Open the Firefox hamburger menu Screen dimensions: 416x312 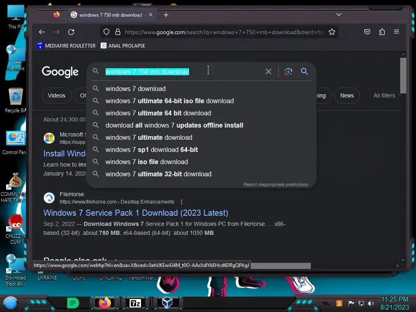[396, 32]
